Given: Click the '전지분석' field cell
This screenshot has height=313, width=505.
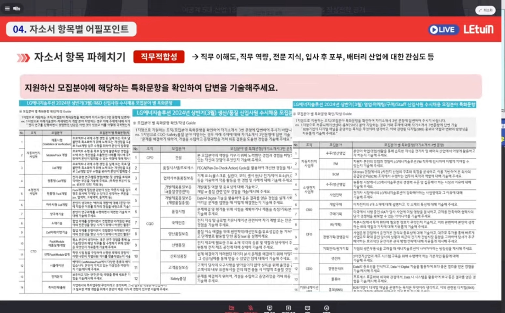Looking at the screenshot, I should pos(57,276).
